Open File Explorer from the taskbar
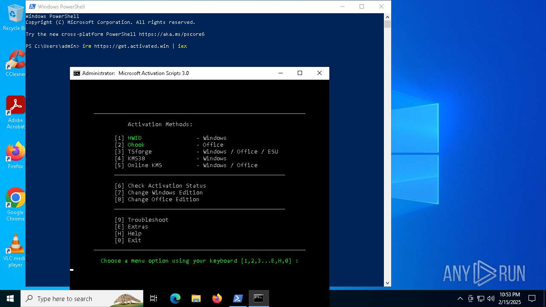Screen dimensions: 546x307 click(196, 298)
